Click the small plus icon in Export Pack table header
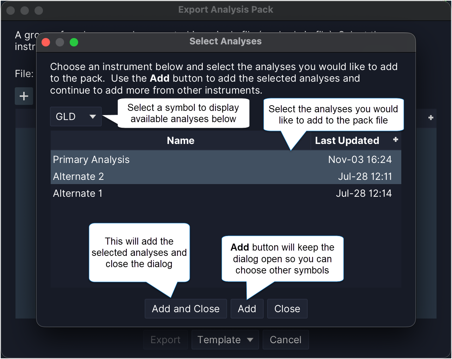The height and width of the screenshot is (359, 452). coord(431,118)
